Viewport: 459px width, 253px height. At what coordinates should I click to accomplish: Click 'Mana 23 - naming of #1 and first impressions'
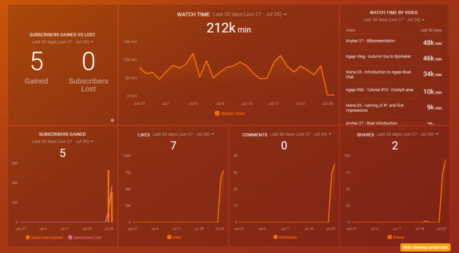[394, 108]
